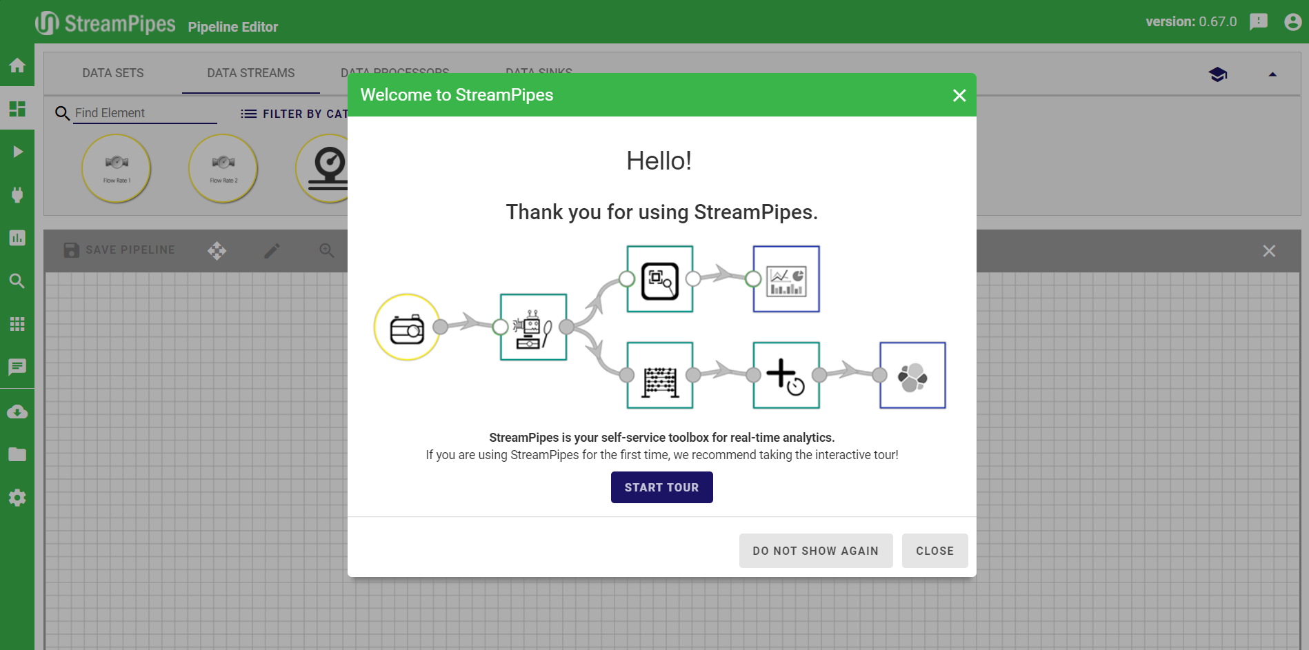Viewport: 1309px width, 650px height.
Task: Open the Dashboard chart icon in sidebar
Action: (x=17, y=238)
